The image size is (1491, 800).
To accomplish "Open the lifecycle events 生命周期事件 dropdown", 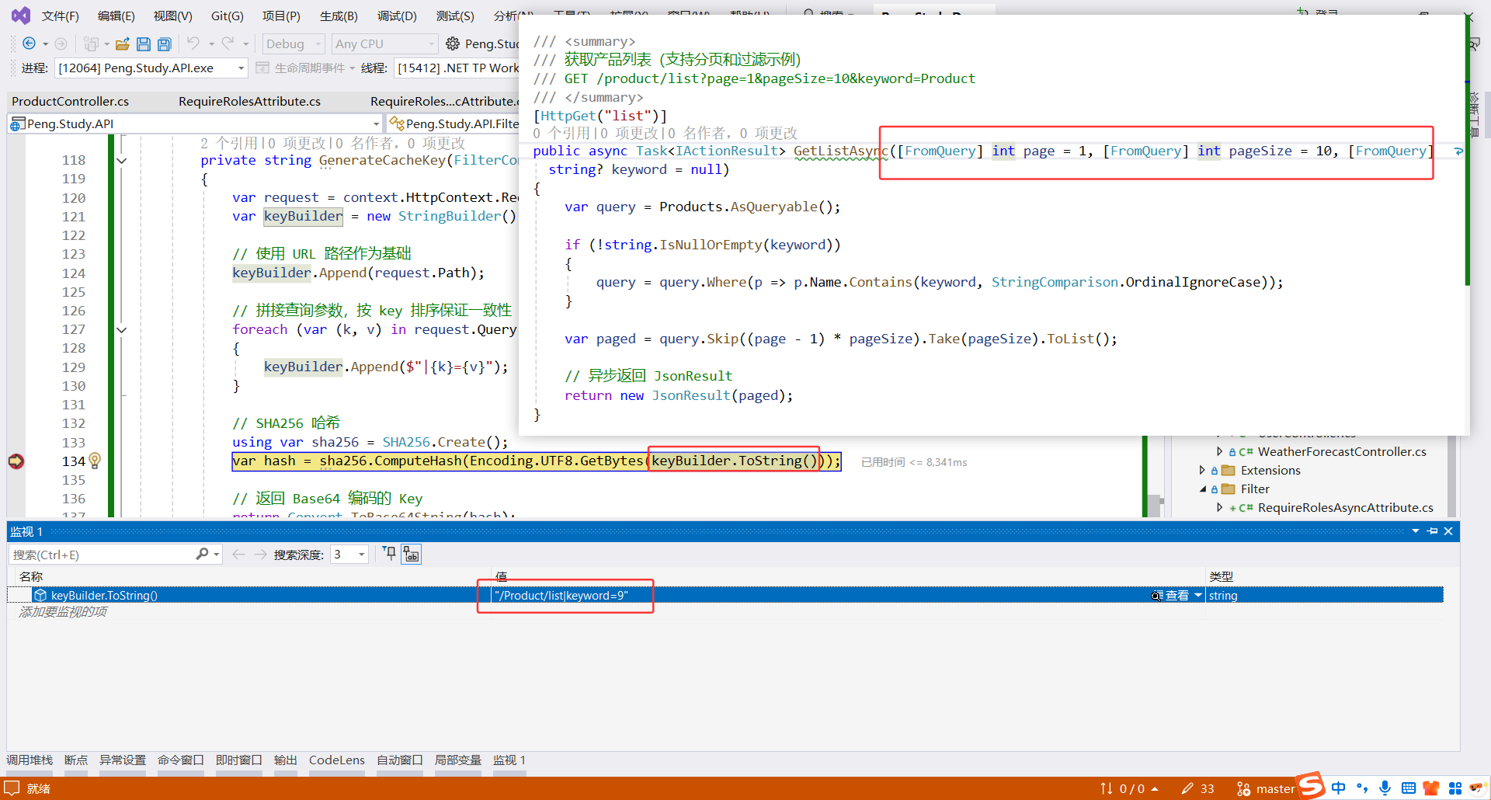I will tap(305, 68).
